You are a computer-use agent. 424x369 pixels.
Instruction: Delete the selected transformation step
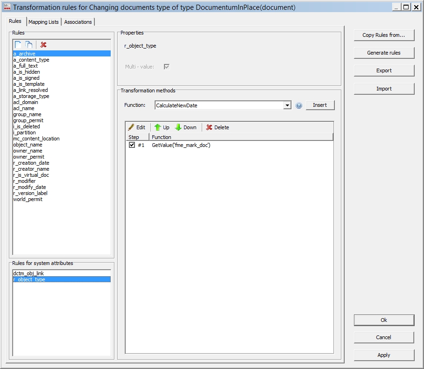point(217,127)
